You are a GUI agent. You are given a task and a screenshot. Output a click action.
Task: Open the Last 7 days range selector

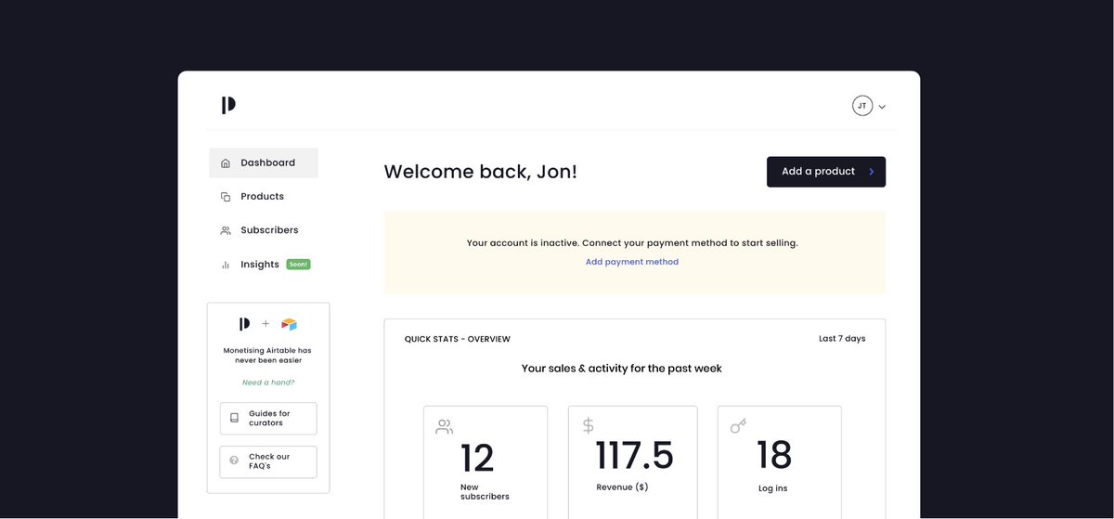pos(842,339)
